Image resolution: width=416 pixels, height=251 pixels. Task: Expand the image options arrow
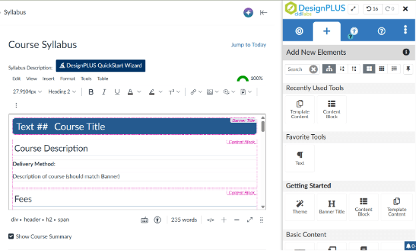(x=217, y=92)
